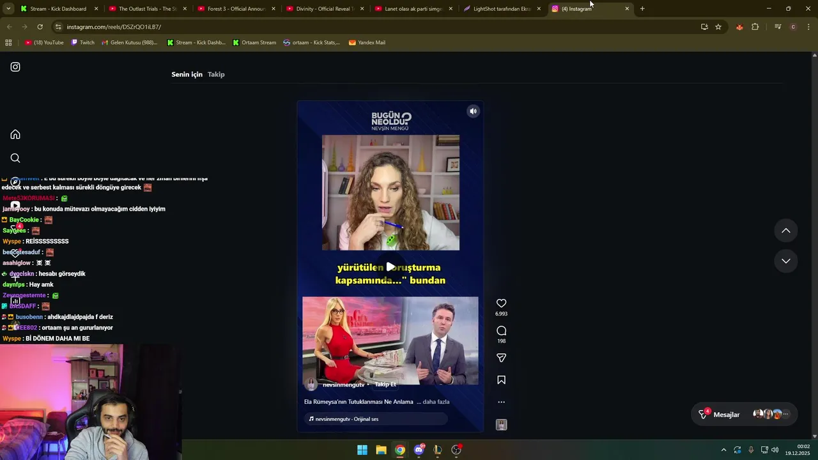Open the Instagram logo home link
The height and width of the screenshot is (460, 818).
click(15, 67)
